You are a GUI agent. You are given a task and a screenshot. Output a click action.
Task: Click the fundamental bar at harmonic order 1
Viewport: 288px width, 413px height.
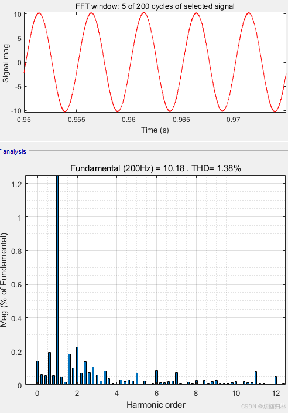tap(57, 280)
